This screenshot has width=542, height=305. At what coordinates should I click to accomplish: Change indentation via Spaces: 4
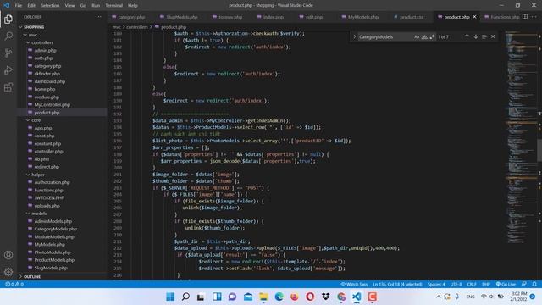coord(436,285)
